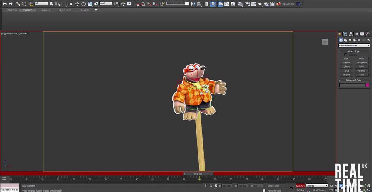
Task: Open the Hierarchy command panel tab
Action: pos(351,34)
